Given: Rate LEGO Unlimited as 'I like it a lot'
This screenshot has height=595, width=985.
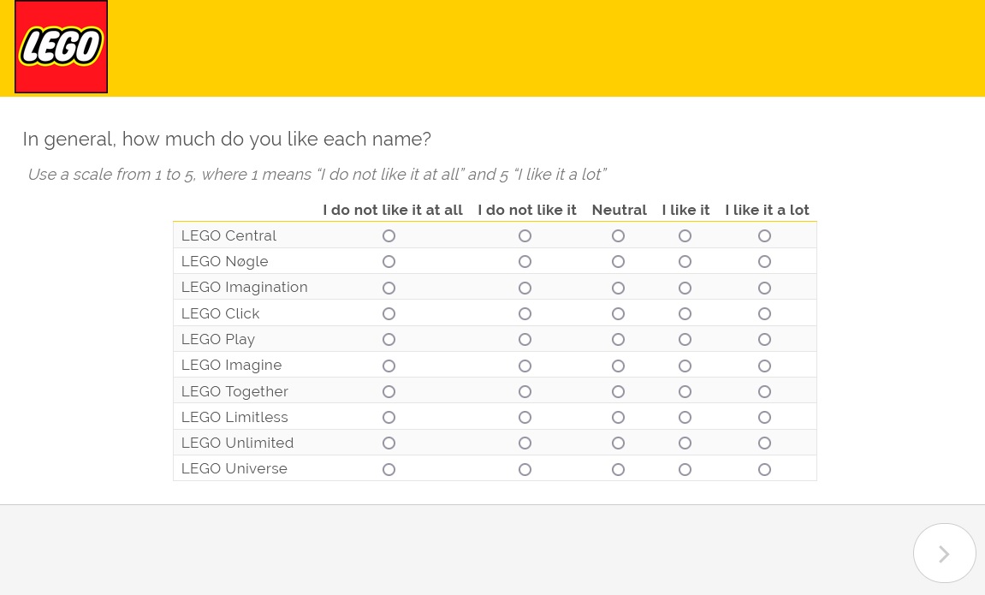Looking at the screenshot, I should [x=764, y=443].
